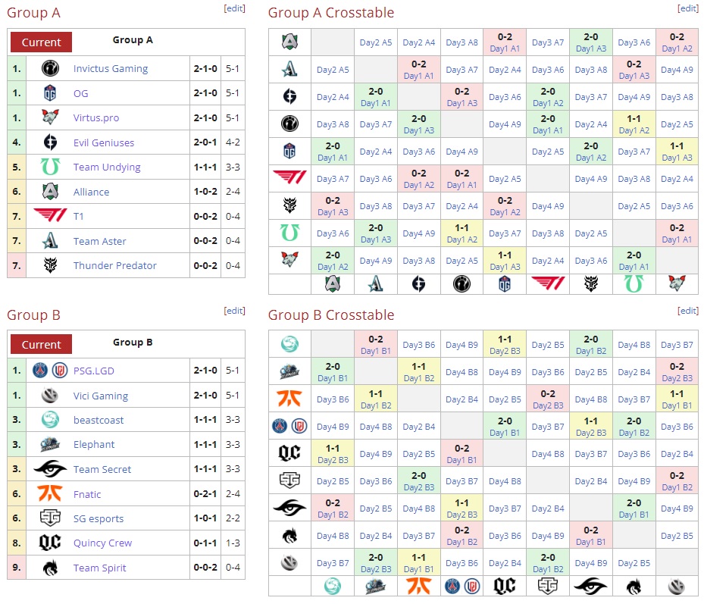
Task: Click OG logo in Group A standings table
Action: 51,93
